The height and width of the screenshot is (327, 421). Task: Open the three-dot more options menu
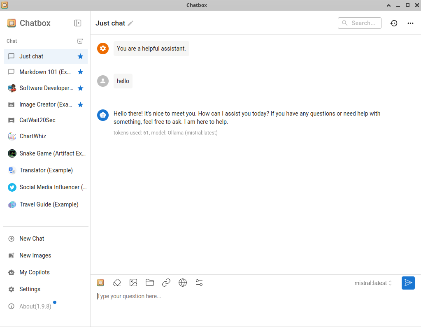pos(410,23)
